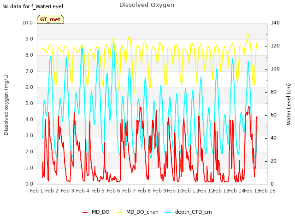Click the GT_met annotation label

click(50, 19)
